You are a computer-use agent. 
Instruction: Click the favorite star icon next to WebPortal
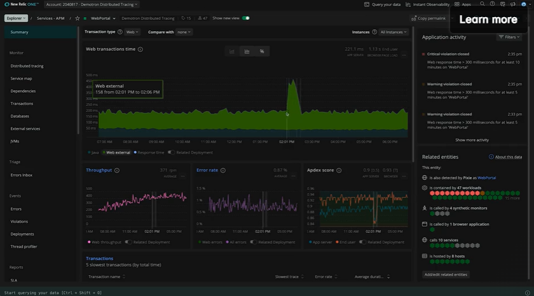78,18
